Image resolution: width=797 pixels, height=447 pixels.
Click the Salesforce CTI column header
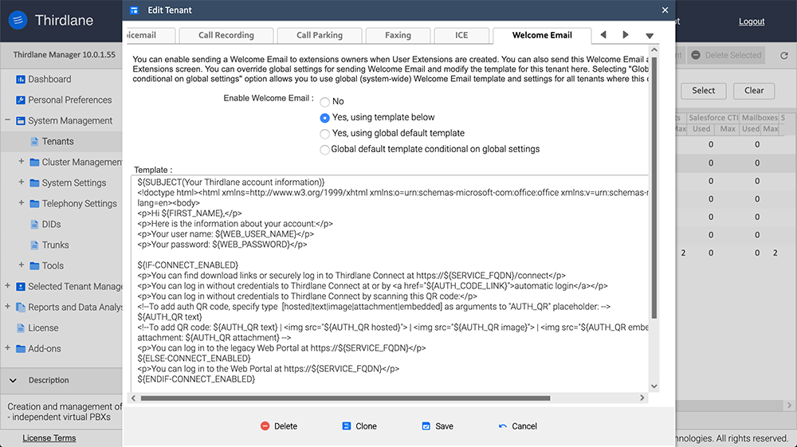click(713, 118)
